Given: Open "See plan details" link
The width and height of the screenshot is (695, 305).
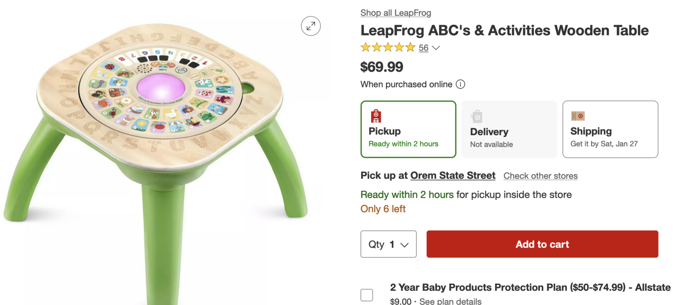Looking at the screenshot, I should point(450,301).
